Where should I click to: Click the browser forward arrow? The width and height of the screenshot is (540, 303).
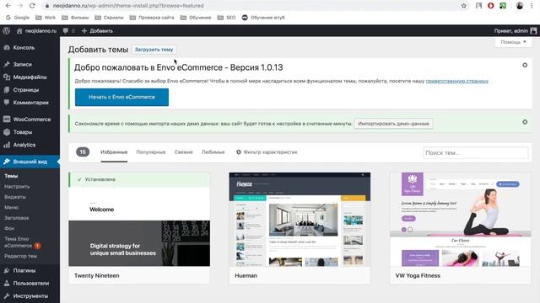20,6
